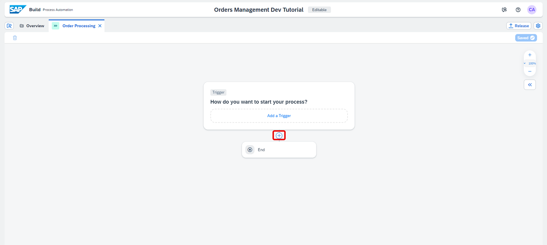Open the help question mark icon
Viewport: 547px width, 245px height.
(x=518, y=10)
